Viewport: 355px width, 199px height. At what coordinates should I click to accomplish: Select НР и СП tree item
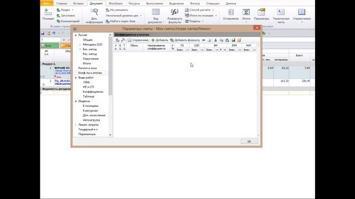[x=88, y=87]
